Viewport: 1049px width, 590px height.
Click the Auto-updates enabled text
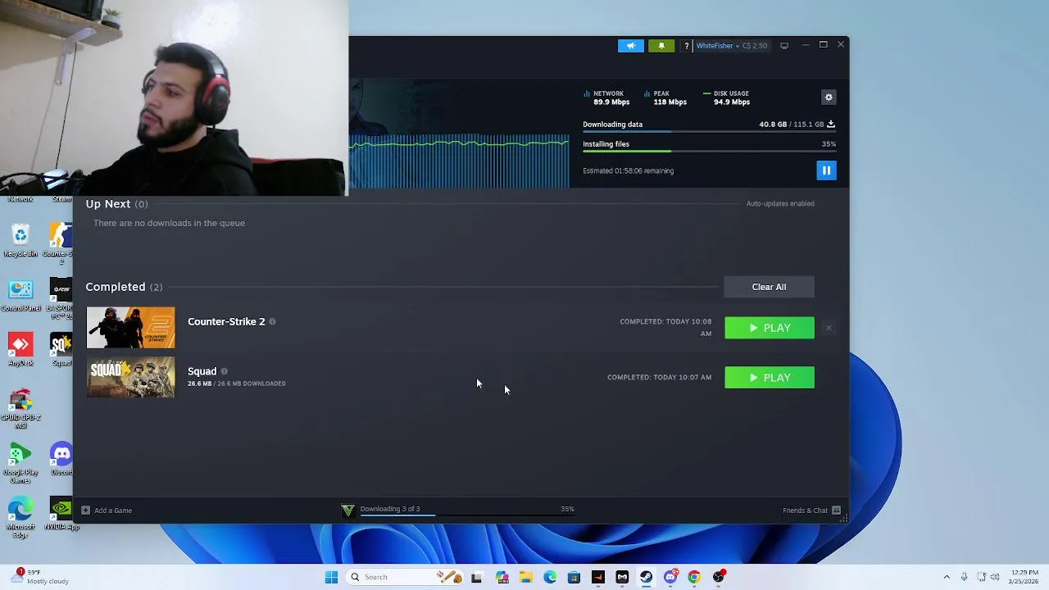click(x=780, y=204)
